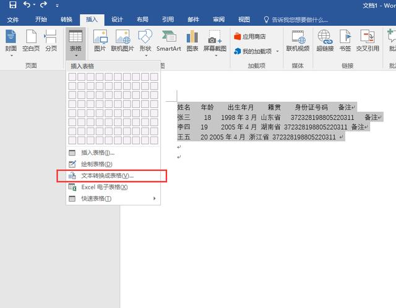Click the text 王五 in the document

coord(184,137)
